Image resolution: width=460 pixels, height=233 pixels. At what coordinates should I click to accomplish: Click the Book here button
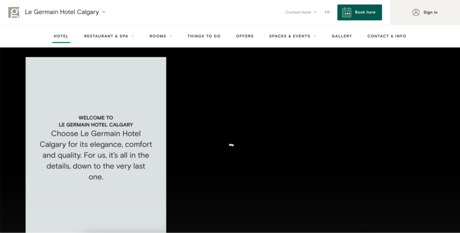[360, 12]
